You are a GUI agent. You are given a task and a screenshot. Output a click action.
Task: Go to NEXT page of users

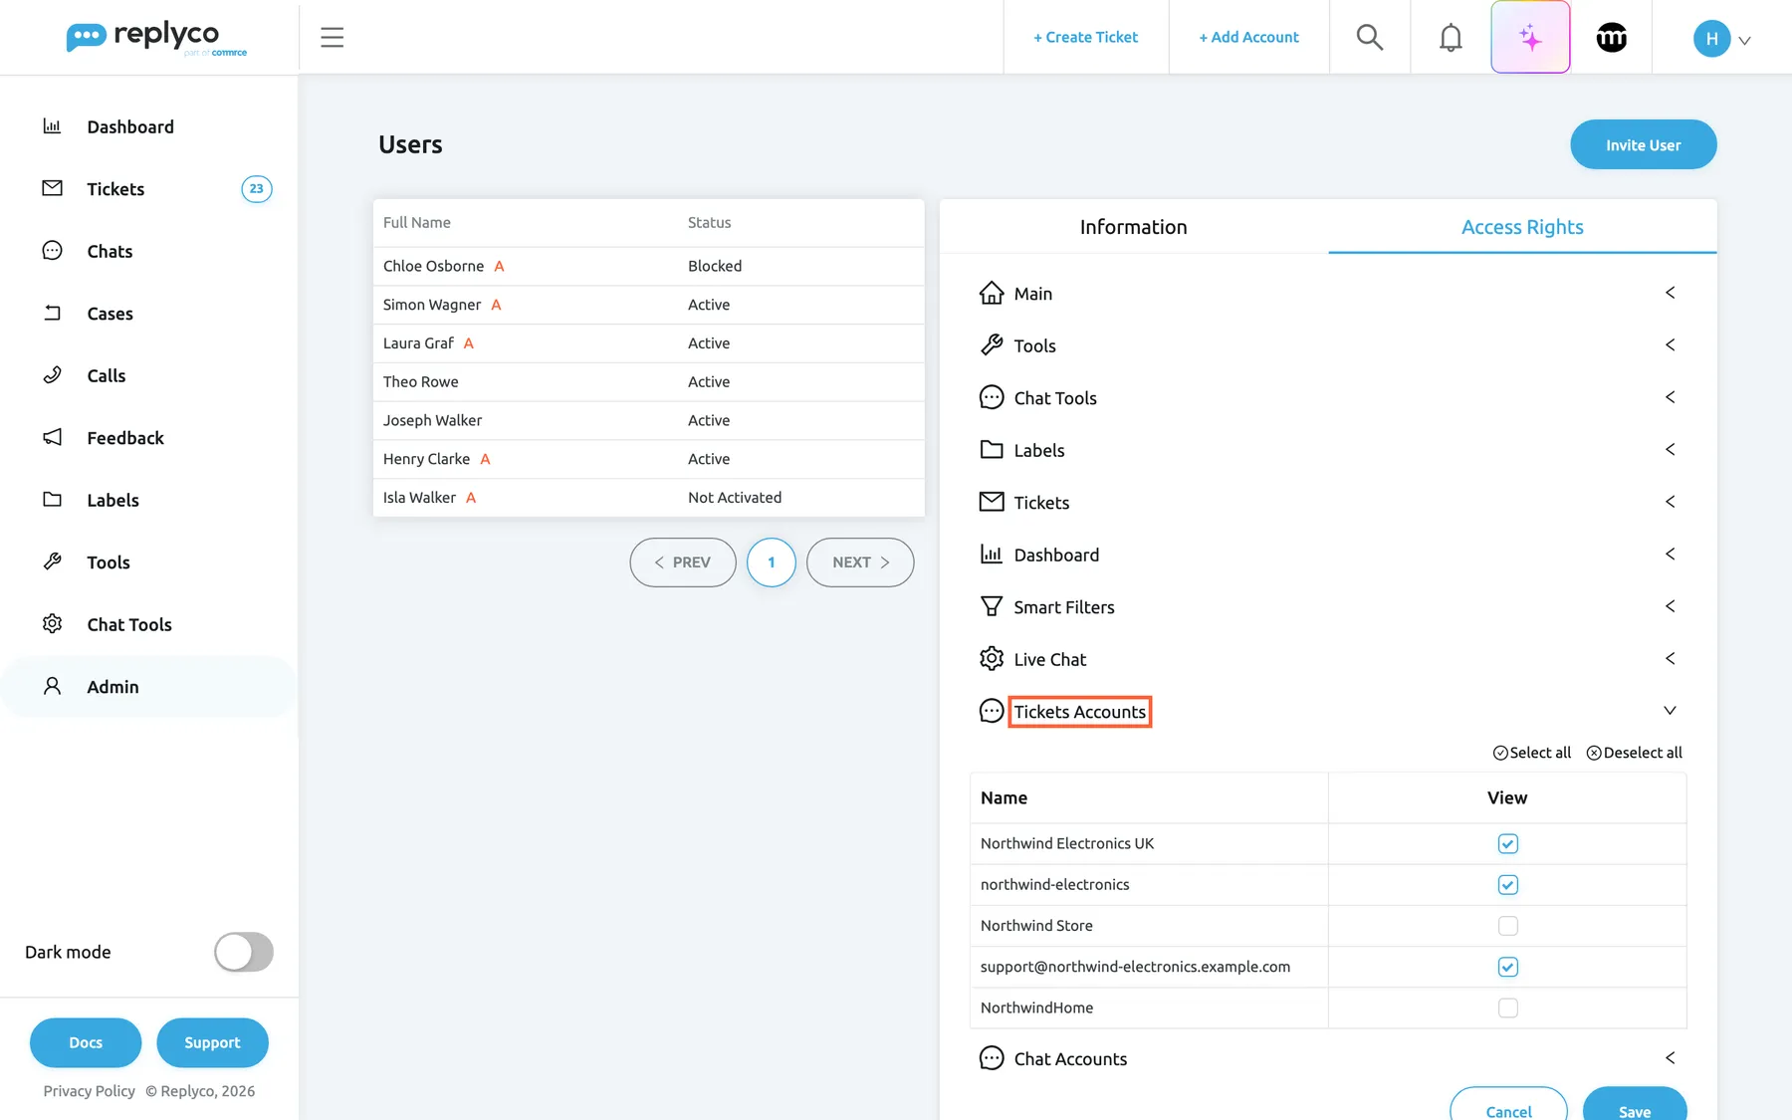point(860,562)
